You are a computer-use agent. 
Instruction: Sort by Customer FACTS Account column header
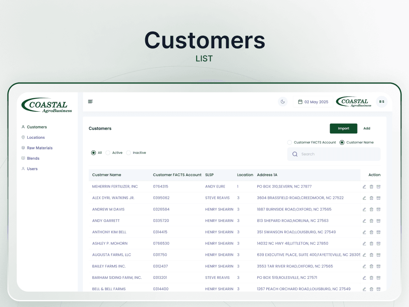tap(177, 175)
